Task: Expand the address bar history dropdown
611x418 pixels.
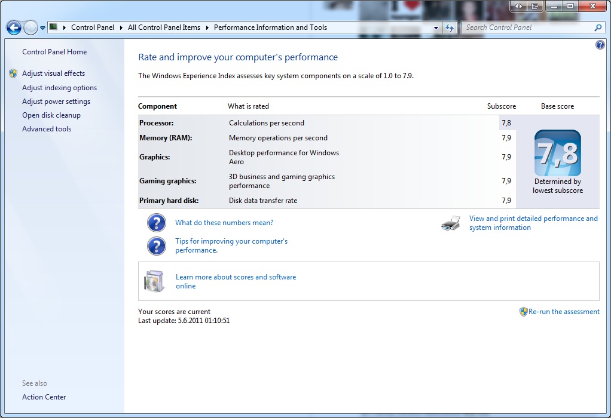Action: click(x=436, y=27)
